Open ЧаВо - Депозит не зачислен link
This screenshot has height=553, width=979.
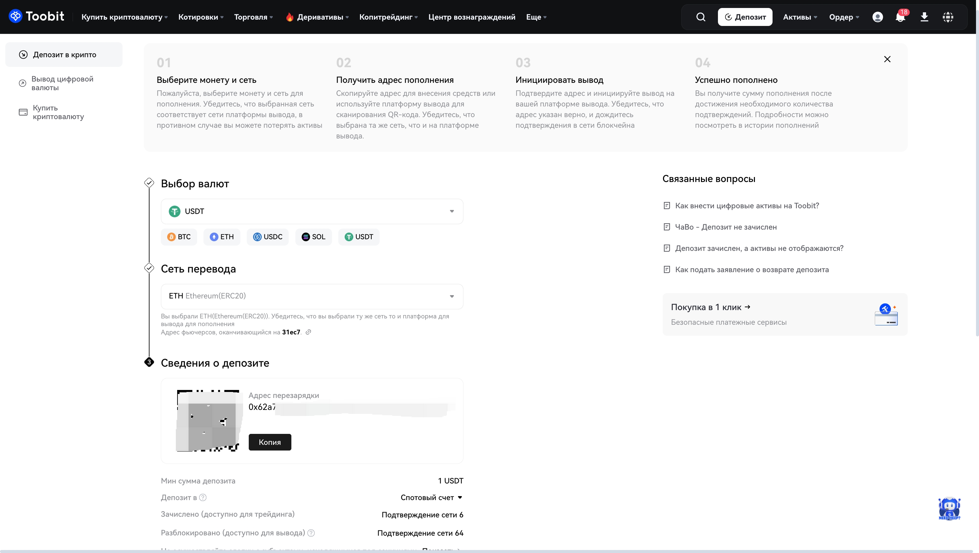coord(726,227)
